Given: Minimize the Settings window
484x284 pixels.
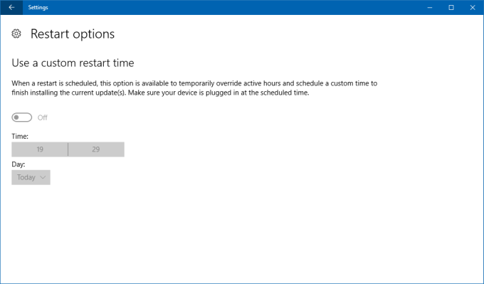Looking at the screenshot, I should tap(430, 7).
